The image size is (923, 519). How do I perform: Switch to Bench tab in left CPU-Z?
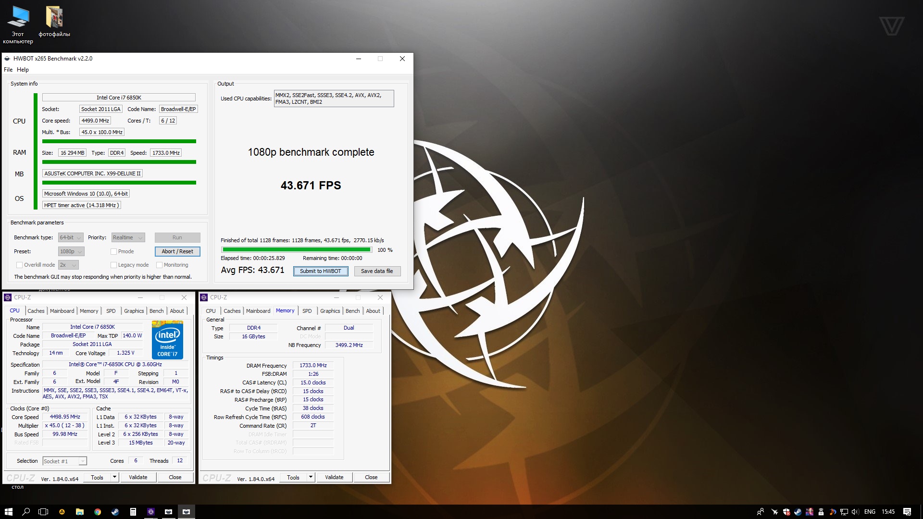(x=156, y=311)
